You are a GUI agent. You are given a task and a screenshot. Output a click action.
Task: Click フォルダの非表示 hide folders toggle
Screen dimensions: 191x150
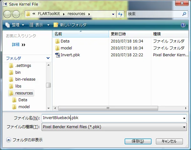(24, 140)
